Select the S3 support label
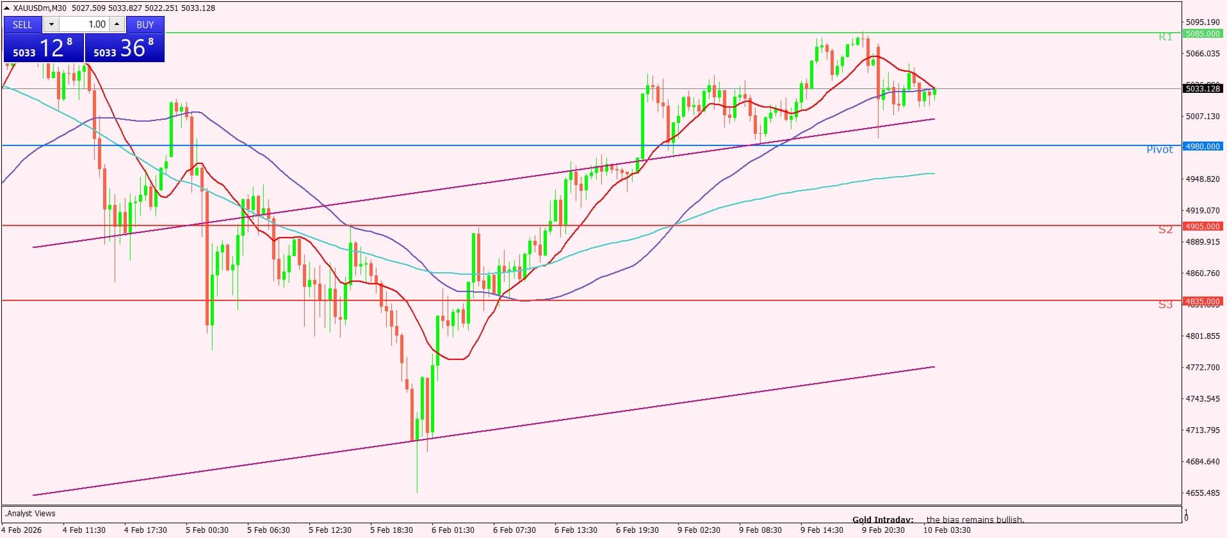 pos(1166,304)
